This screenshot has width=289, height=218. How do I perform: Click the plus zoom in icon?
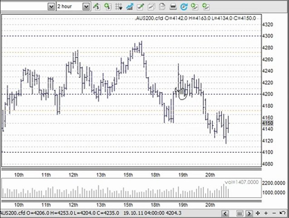[x=266, y=213]
